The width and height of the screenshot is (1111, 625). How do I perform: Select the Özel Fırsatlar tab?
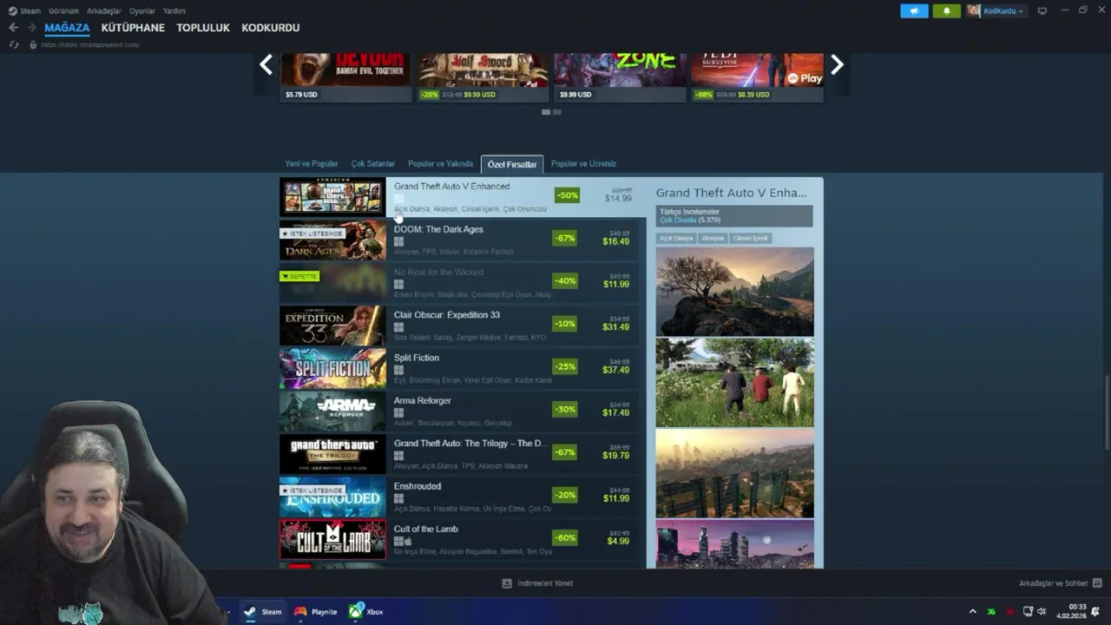[x=512, y=164]
